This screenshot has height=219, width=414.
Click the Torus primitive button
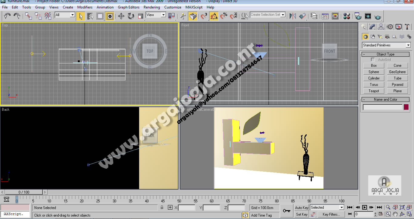(x=374, y=85)
